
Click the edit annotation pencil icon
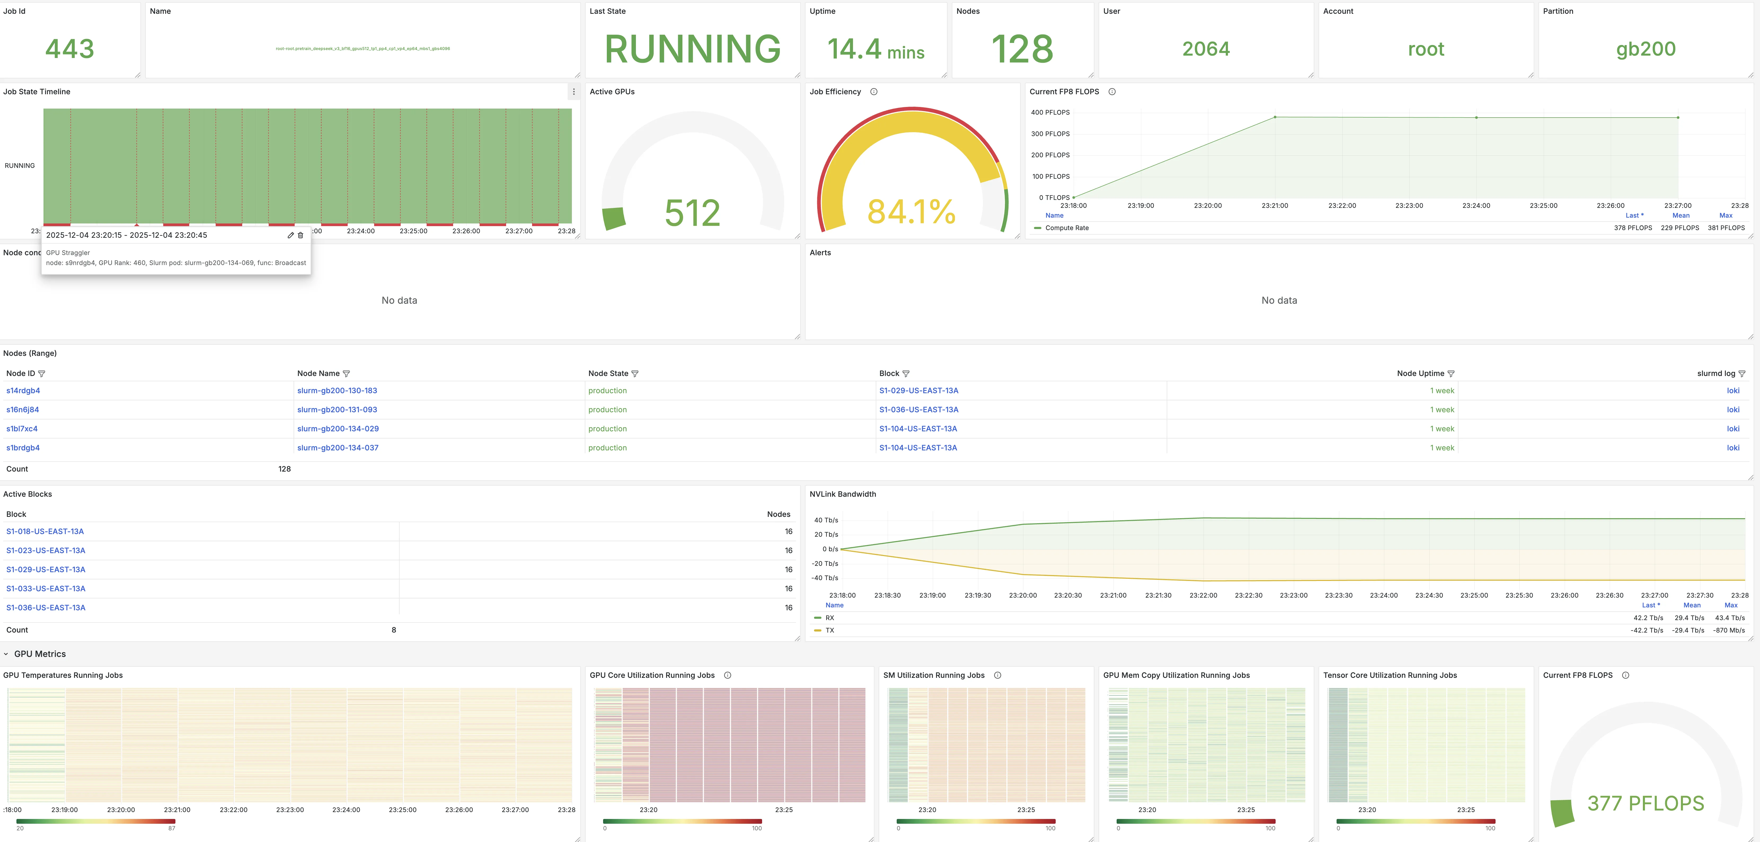coord(290,235)
